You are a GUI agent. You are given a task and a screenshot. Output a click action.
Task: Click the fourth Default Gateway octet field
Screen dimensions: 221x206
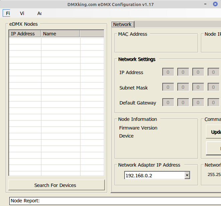click(x=213, y=102)
